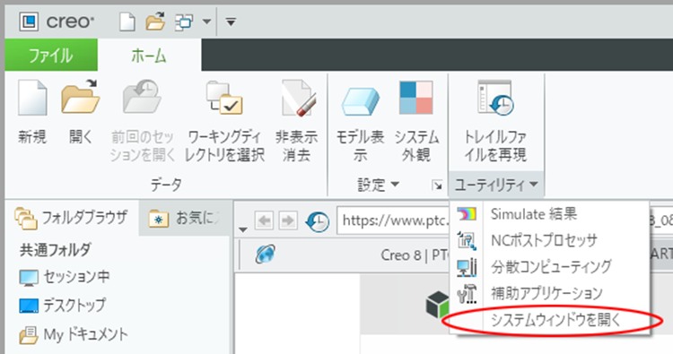The height and width of the screenshot is (354, 673).
Task: Expand the 設定 group dropdown
Action: click(378, 185)
